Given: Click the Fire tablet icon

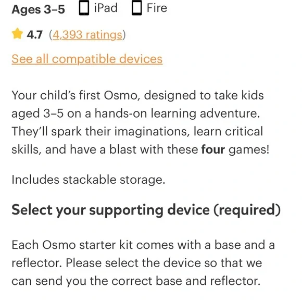Looking at the screenshot, I should pos(137,8).
